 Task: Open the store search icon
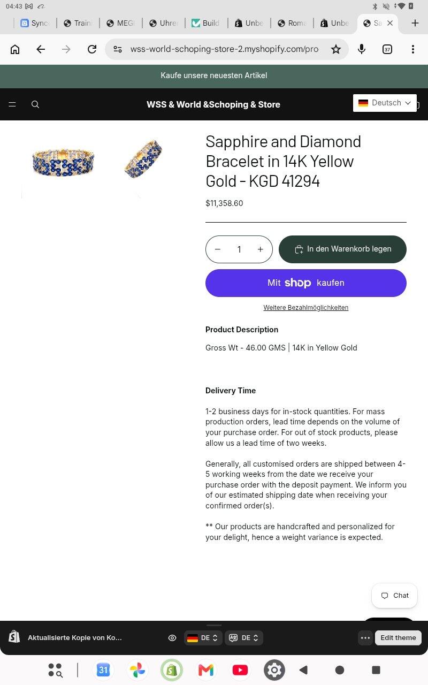click(35, 104)
